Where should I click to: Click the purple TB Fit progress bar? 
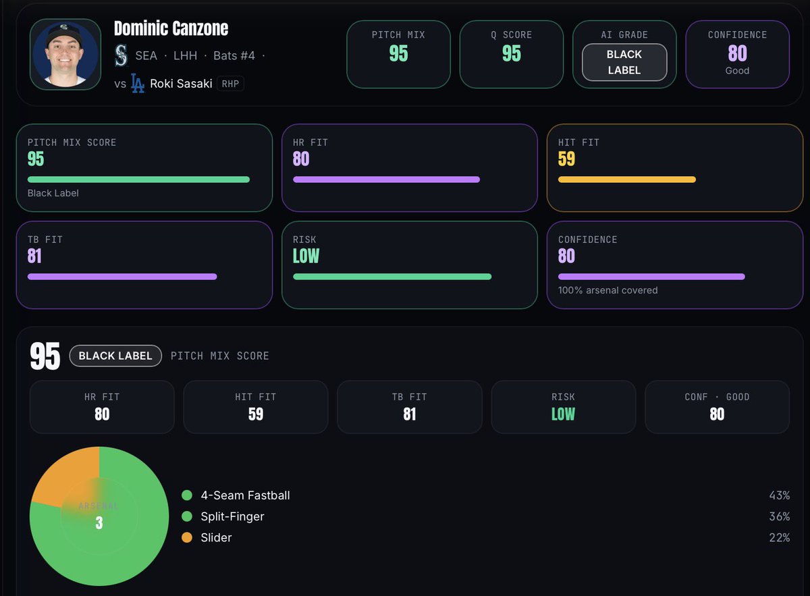122,277
